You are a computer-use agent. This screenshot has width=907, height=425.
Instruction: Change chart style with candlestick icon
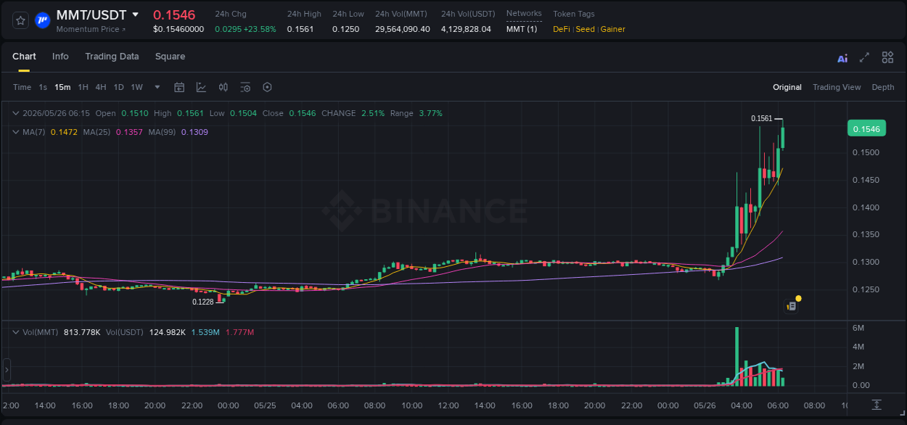(x=223, y=87)
